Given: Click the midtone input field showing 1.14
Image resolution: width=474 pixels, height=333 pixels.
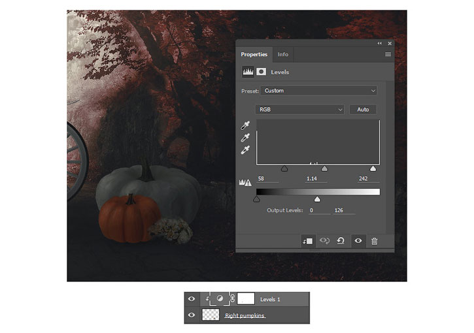Looking at the screenshot, I should pyautogui.click(x=316, y=179).
